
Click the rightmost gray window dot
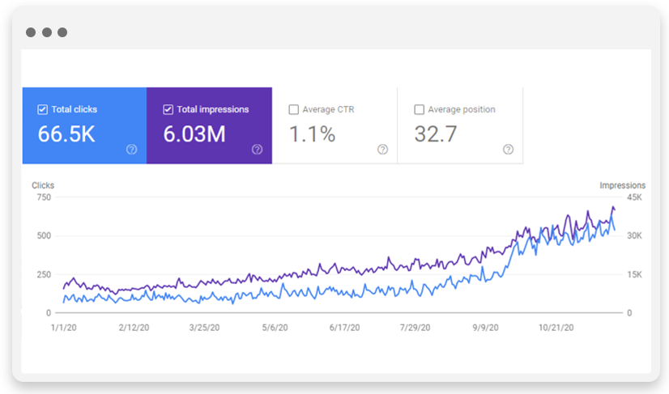62,32
